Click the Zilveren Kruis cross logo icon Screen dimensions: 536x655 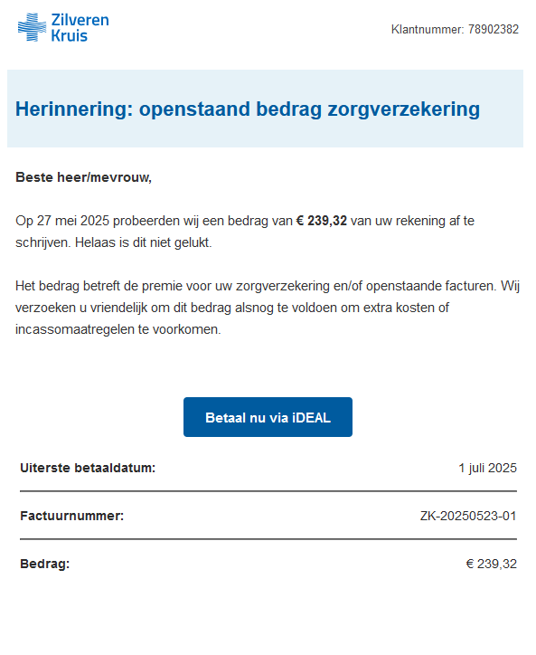[x=33, y=27]
